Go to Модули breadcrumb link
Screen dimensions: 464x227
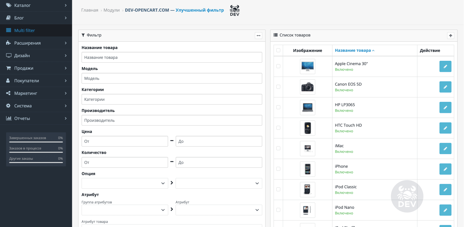112,10
